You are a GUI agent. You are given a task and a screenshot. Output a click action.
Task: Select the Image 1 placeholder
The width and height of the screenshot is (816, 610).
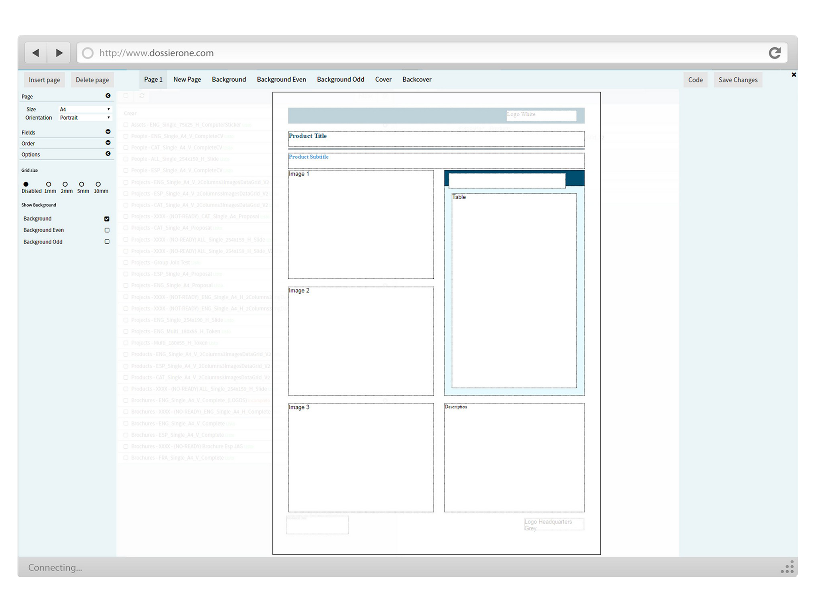361,224
